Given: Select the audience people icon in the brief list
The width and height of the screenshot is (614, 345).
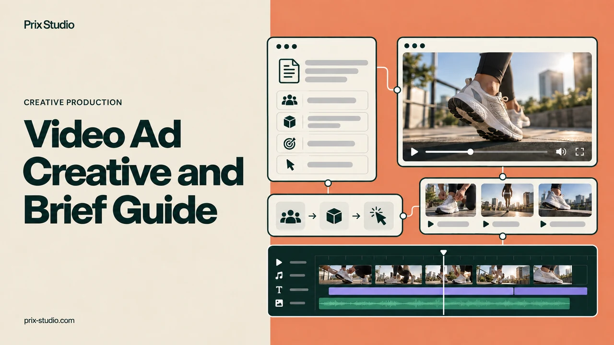Looking at the screenshot, I should coord(290,100).
